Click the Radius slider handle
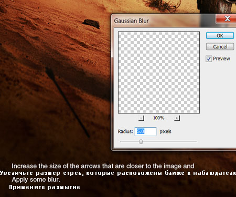 [x=141, y=141]
